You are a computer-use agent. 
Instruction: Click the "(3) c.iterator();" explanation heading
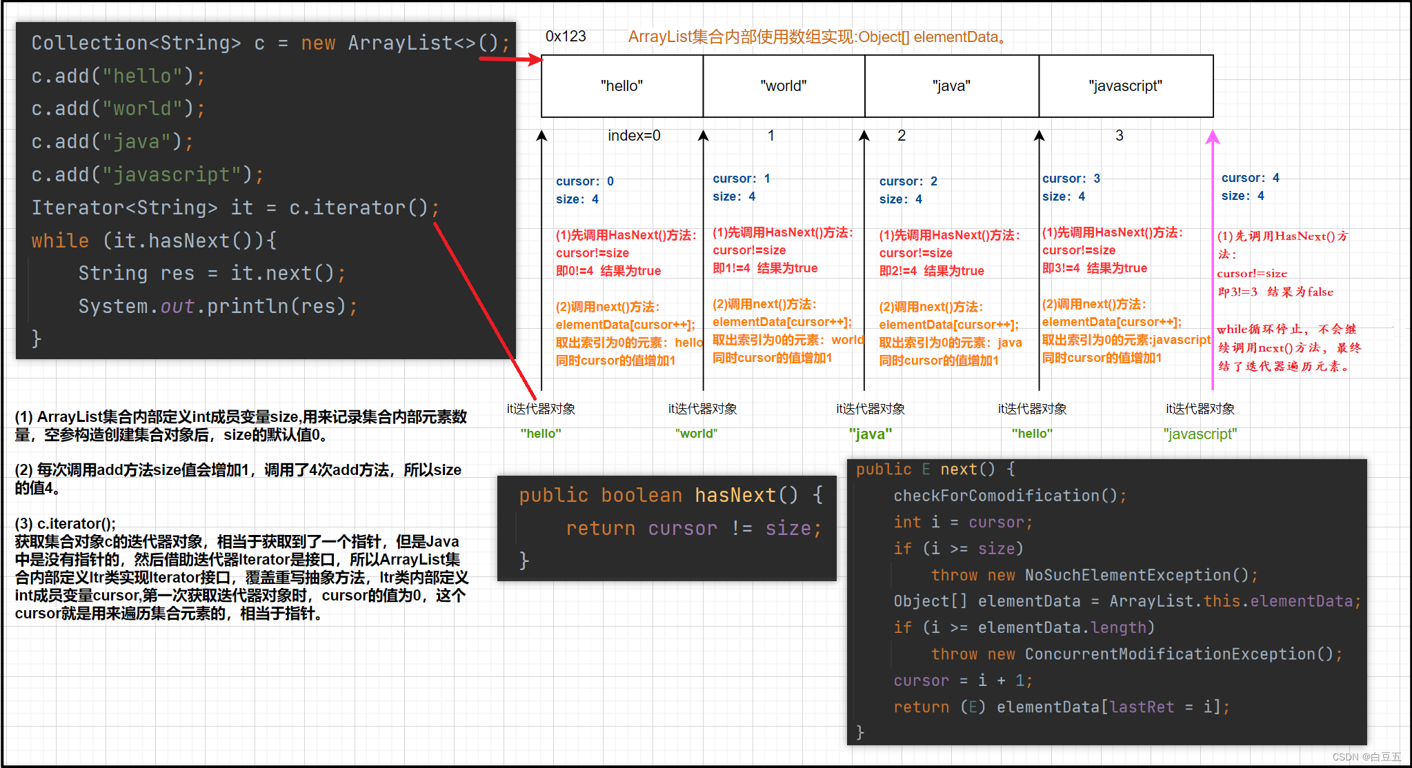coord(66,523)
